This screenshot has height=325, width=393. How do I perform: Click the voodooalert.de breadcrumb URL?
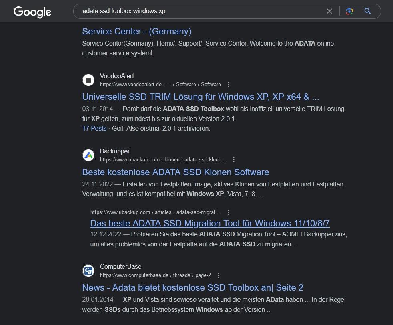pos(160,85)
